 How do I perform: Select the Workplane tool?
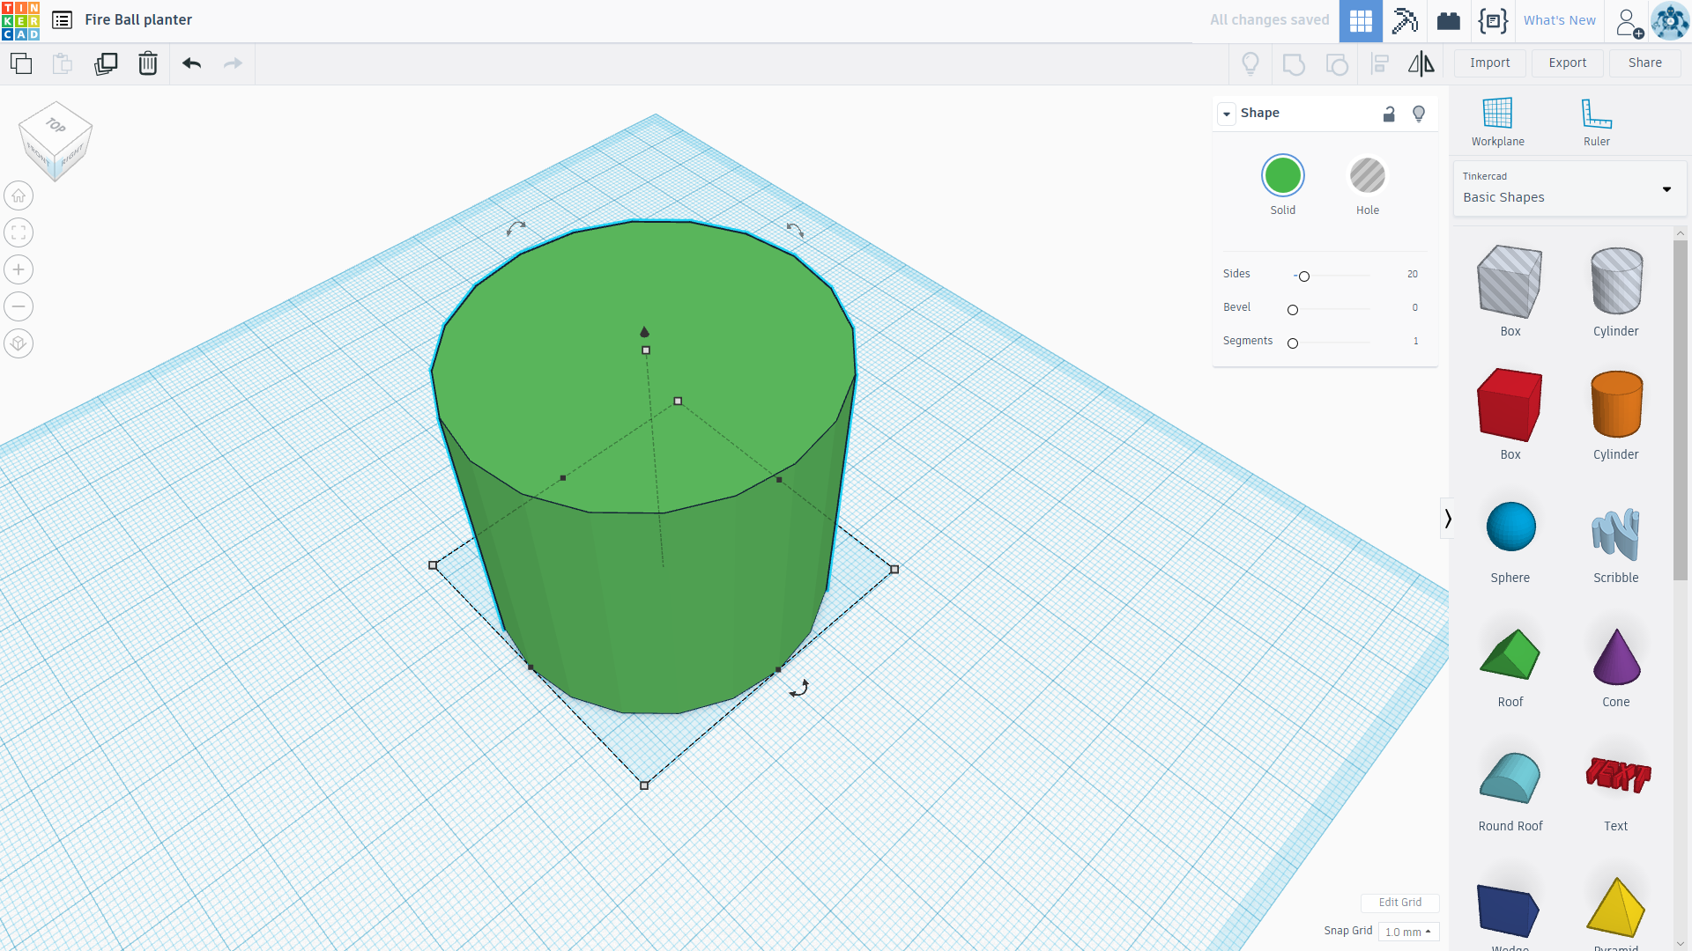(1497, 122)
